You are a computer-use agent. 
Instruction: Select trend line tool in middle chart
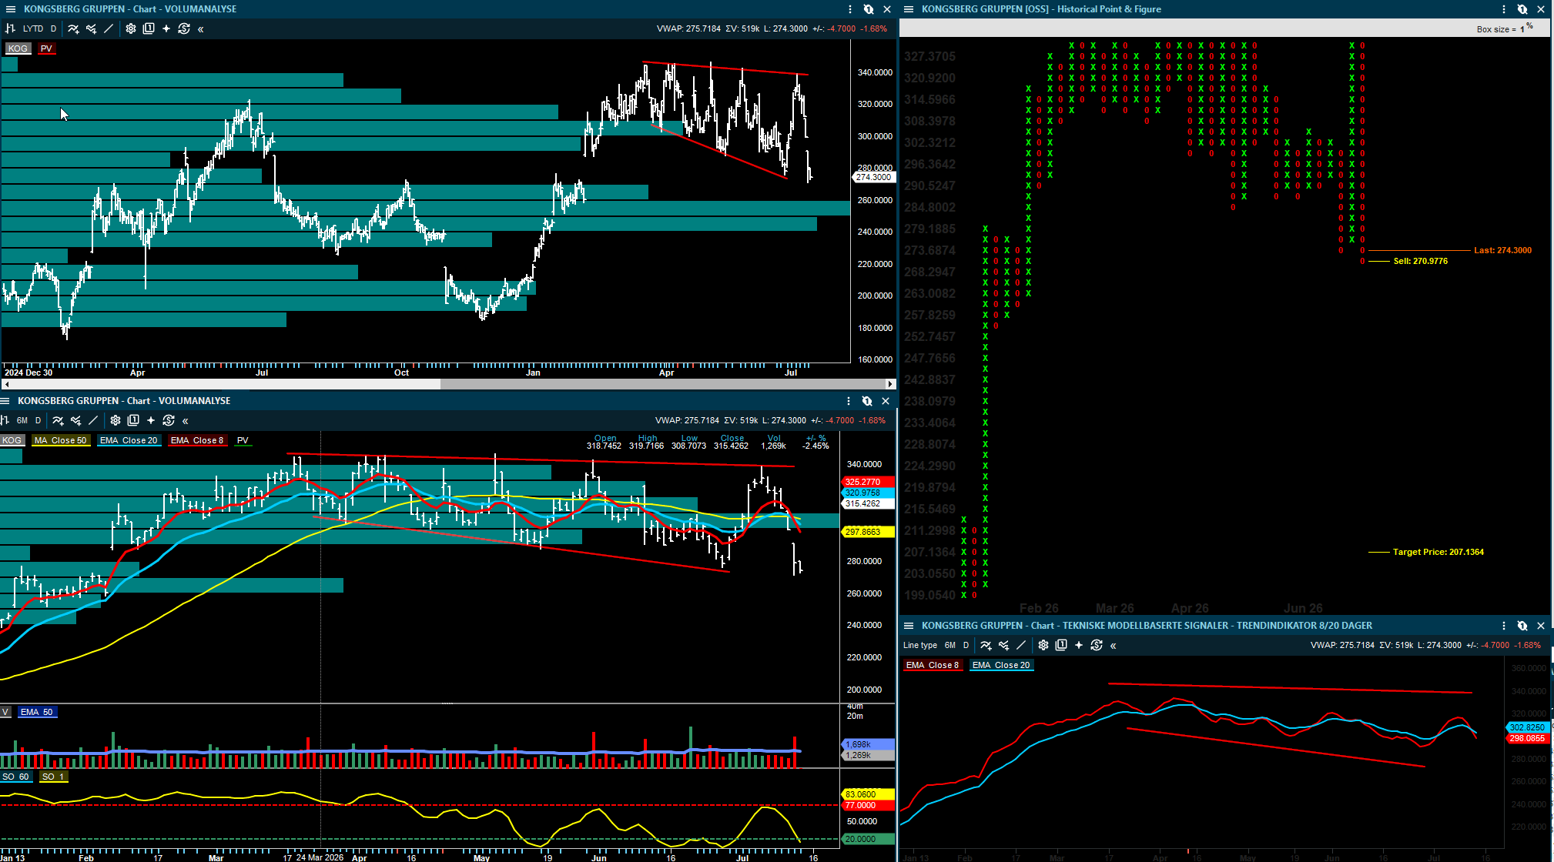93,420
